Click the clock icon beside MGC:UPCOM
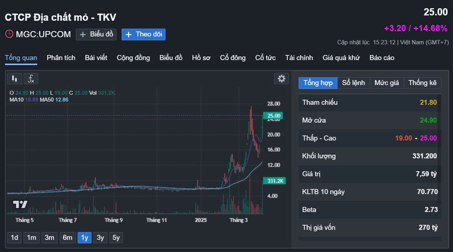The height and width of the screenshot is (252, 453). tap(9, 34)
